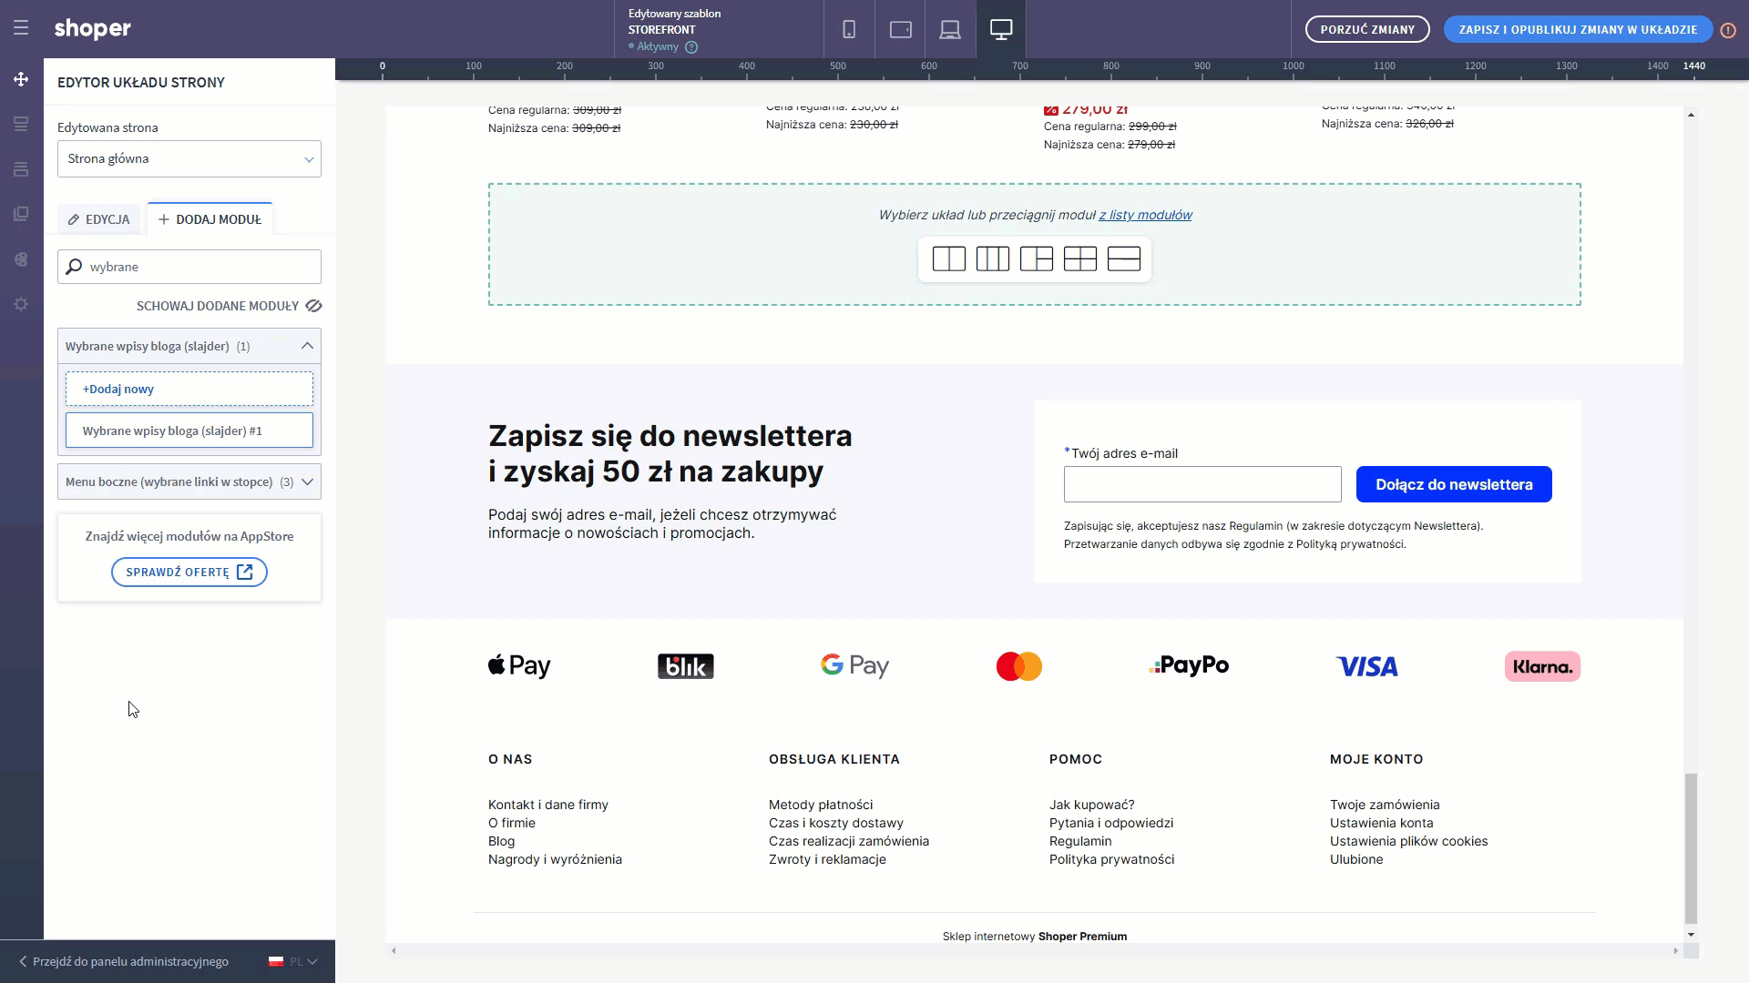Open the z listy modułów link
Image resolution: width=1749 pixels, height=983 pixels.
pos(1145,215)
